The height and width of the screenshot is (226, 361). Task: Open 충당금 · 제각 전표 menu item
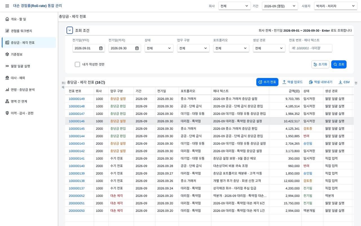(29, 43)
